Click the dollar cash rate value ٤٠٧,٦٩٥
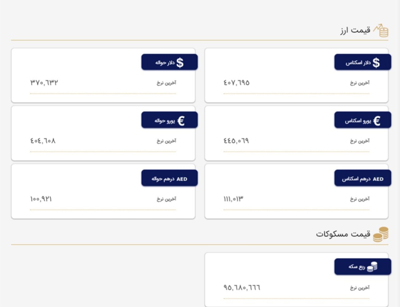This screenshot has width=400, height=307. (236, 83)
